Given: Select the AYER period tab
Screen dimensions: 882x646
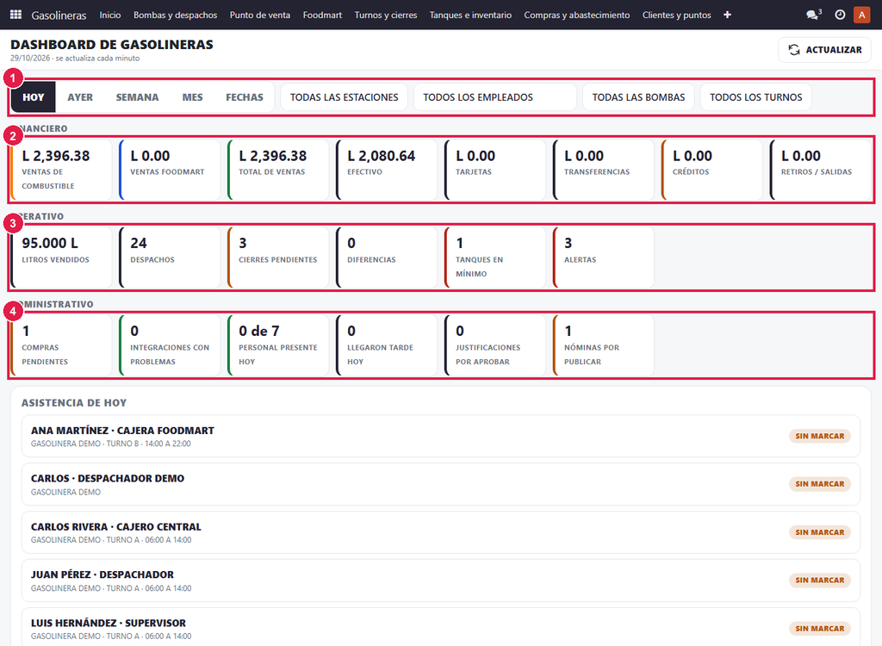Looking at the screenshot, I should coord(80,97).
